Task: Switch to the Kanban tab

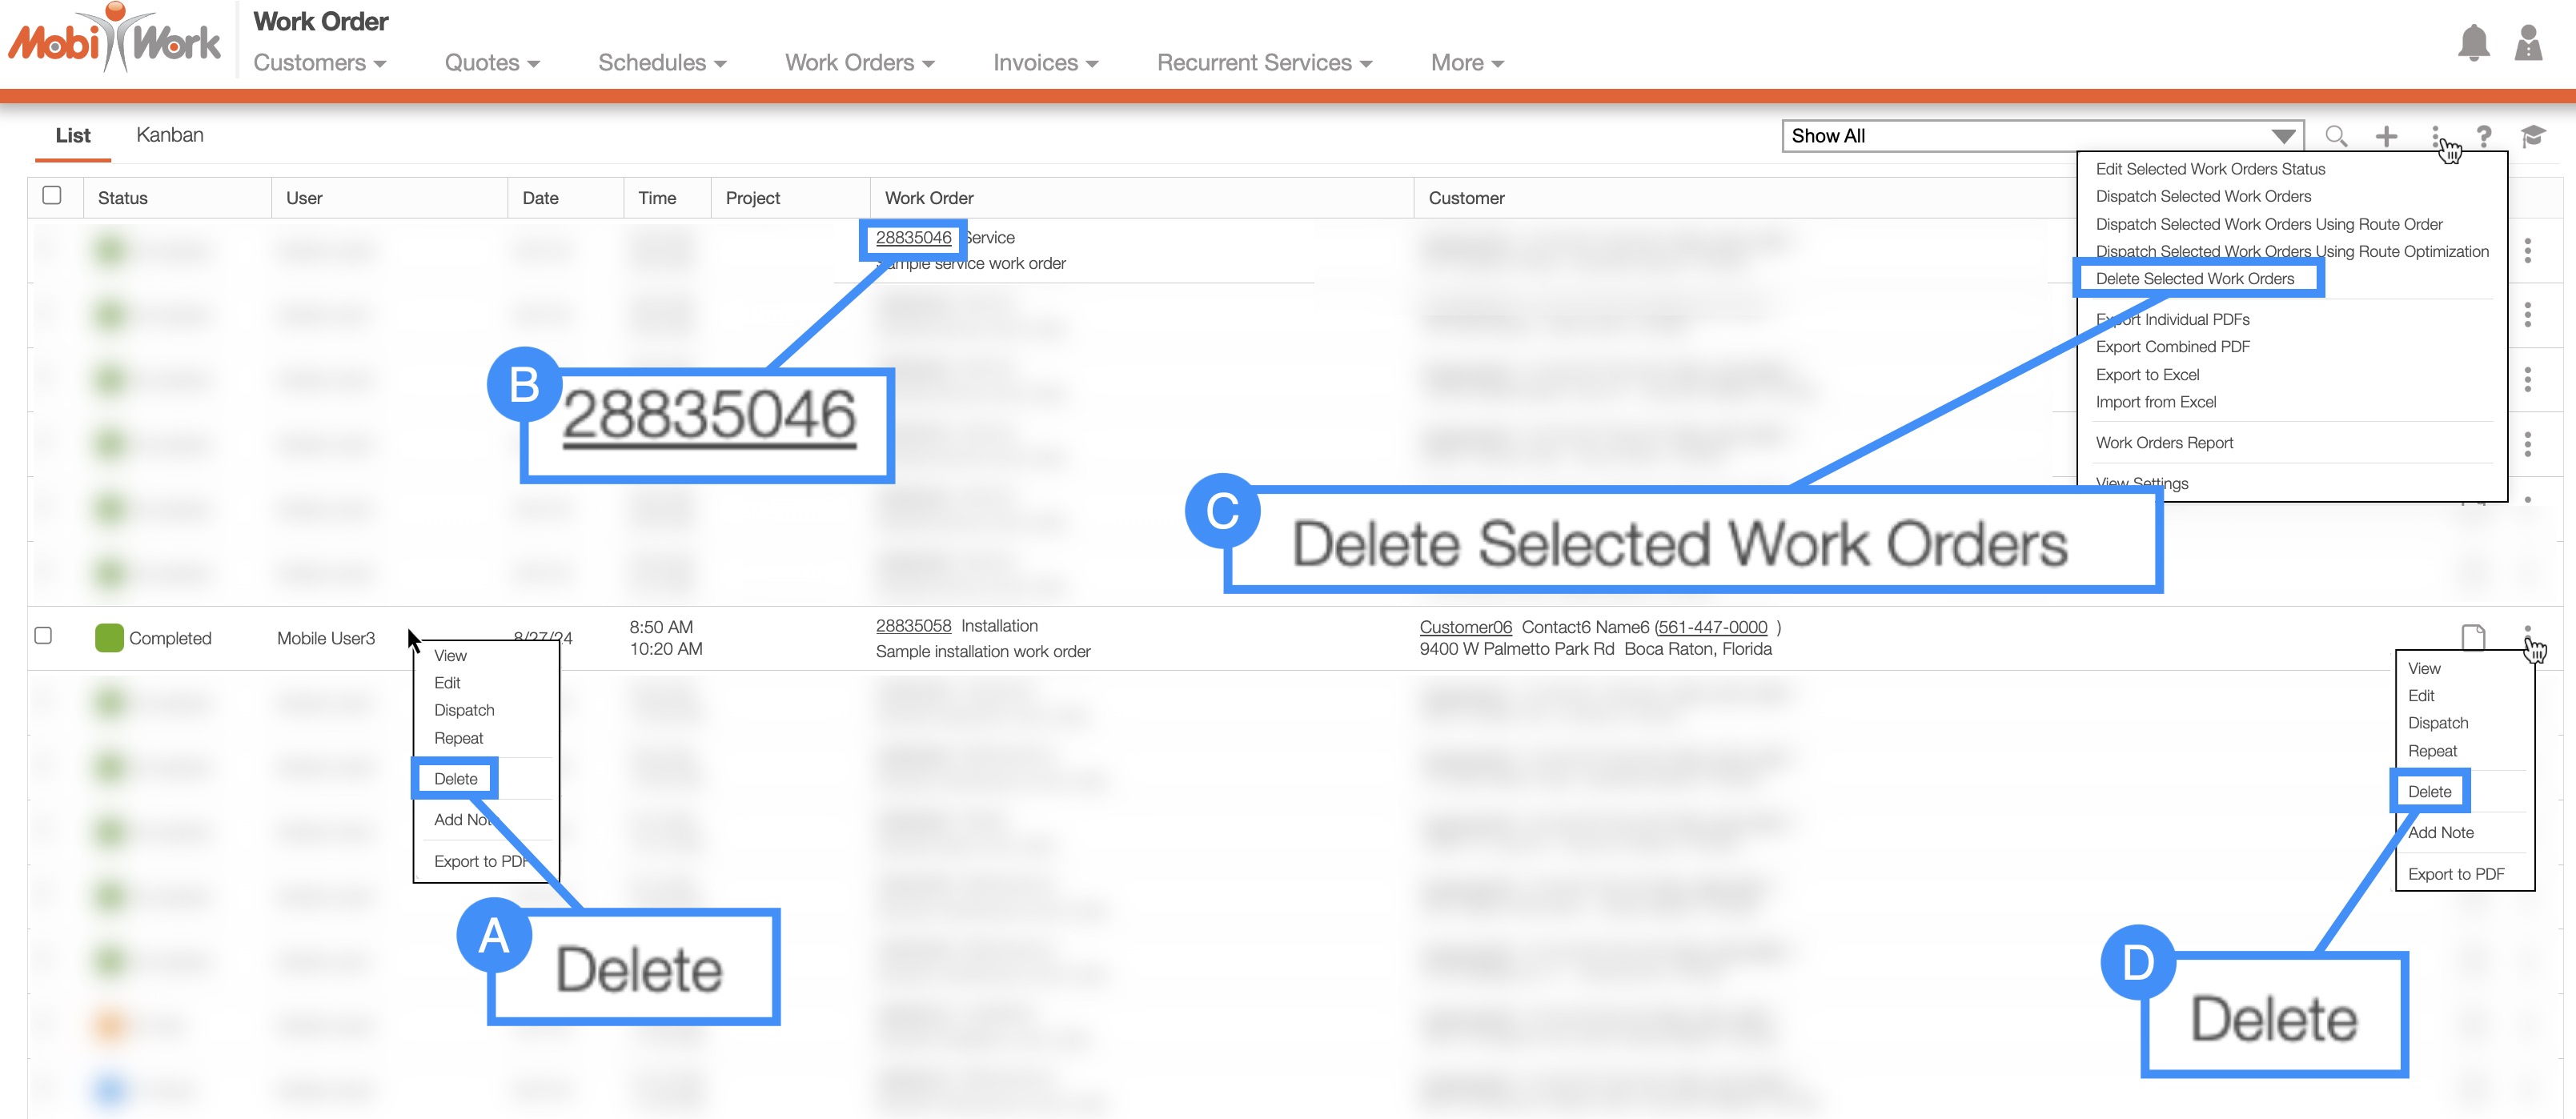Action: coord(169,135)
